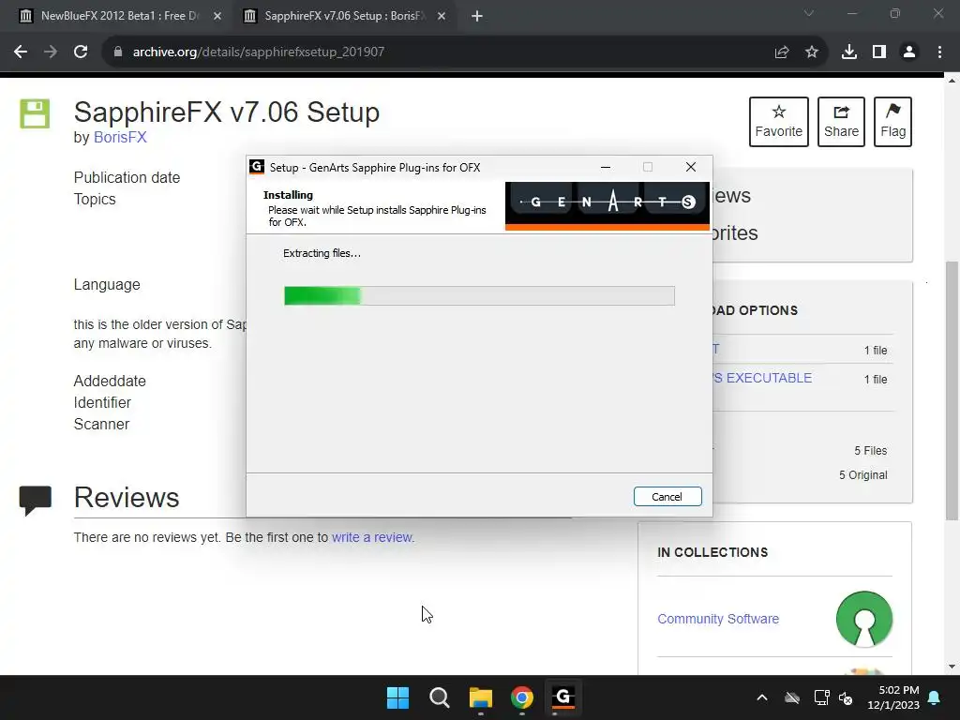This screenshot has height=720, width=960.
Task: Toggle Chrome side panel icon
Action: [x=879, y=52]
